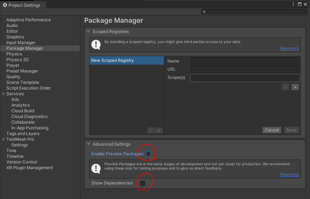Collapse the Advanced Settings section
The height and width of the screenshot is (199, 310).
[89, 144]
